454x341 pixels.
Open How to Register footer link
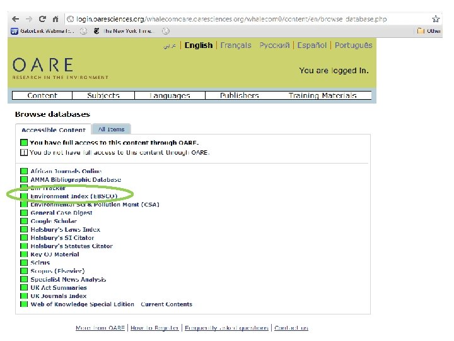(x=154, y=328)
